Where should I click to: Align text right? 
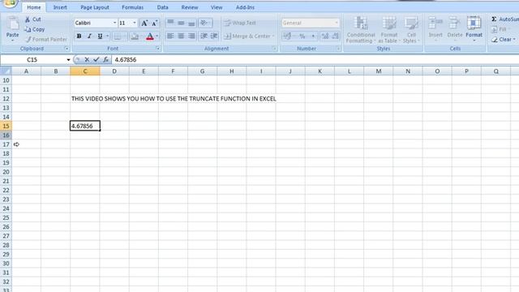(x=191, y=36)
